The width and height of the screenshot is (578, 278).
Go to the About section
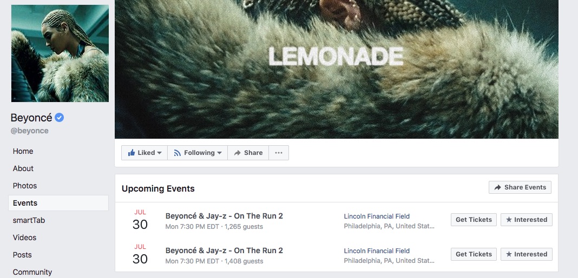coord(23,168)
